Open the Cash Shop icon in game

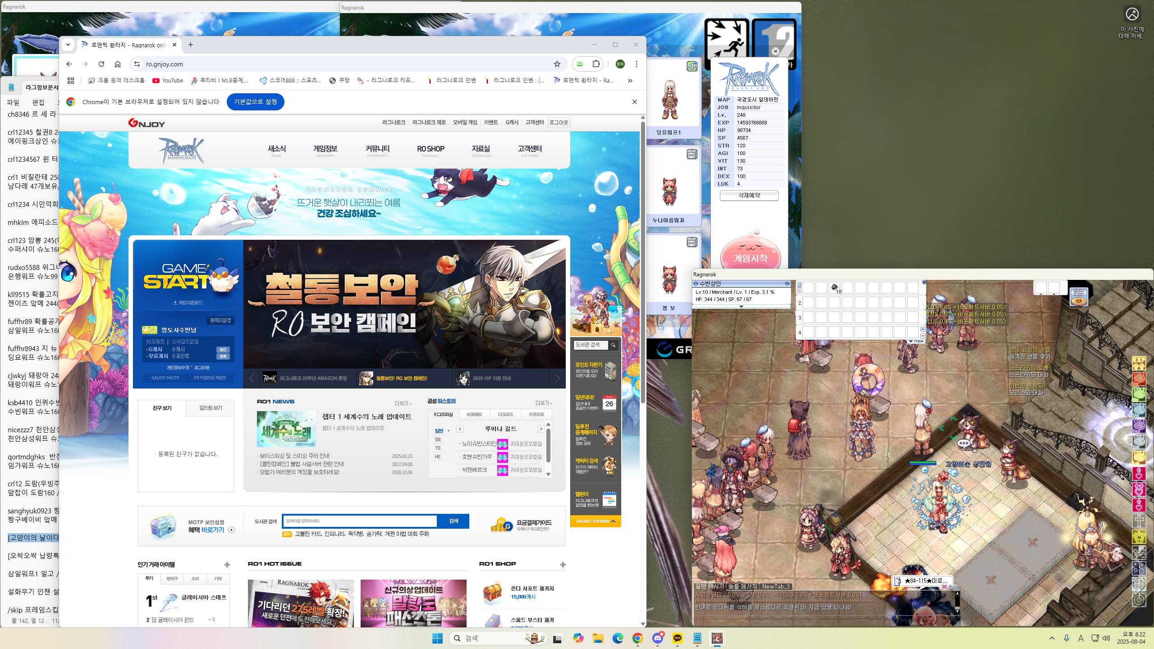pyautogui.click(x=1079, y=297)
